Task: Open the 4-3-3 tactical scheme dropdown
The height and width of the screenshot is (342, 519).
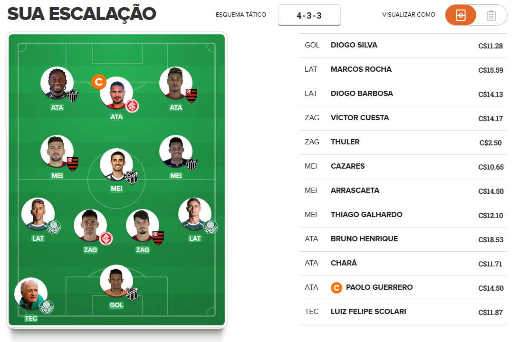Action: pyautogui.click(x=309, y=15)
